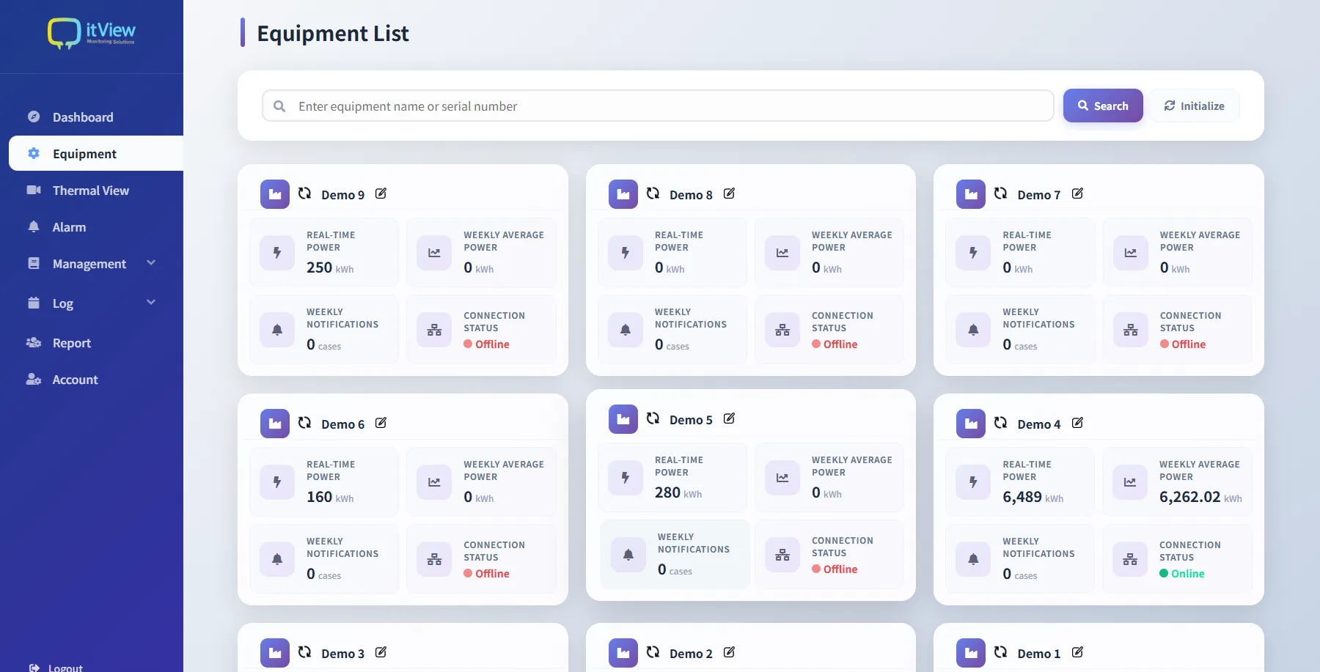Click the Demo 6 weekly notifications card
This screenshot has height=672, width=1320.
324,558
